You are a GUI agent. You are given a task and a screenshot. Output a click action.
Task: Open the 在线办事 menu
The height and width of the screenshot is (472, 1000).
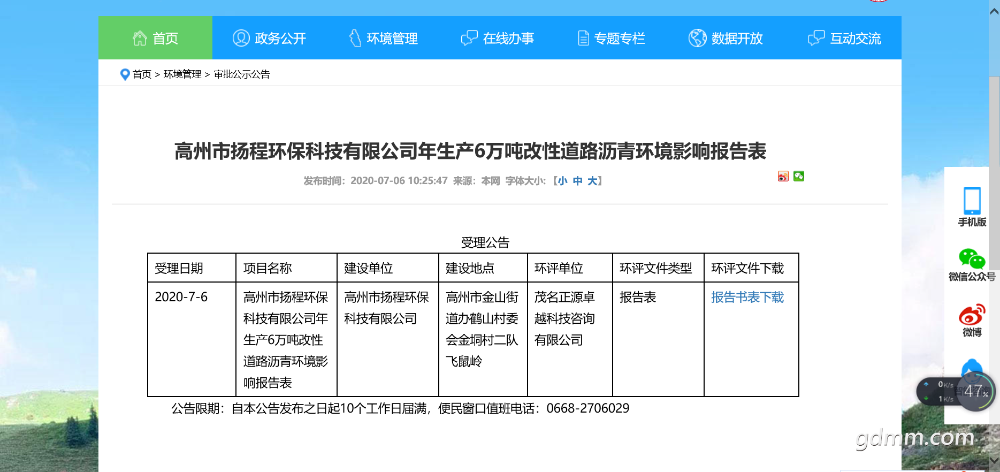(x=497, y=38)
